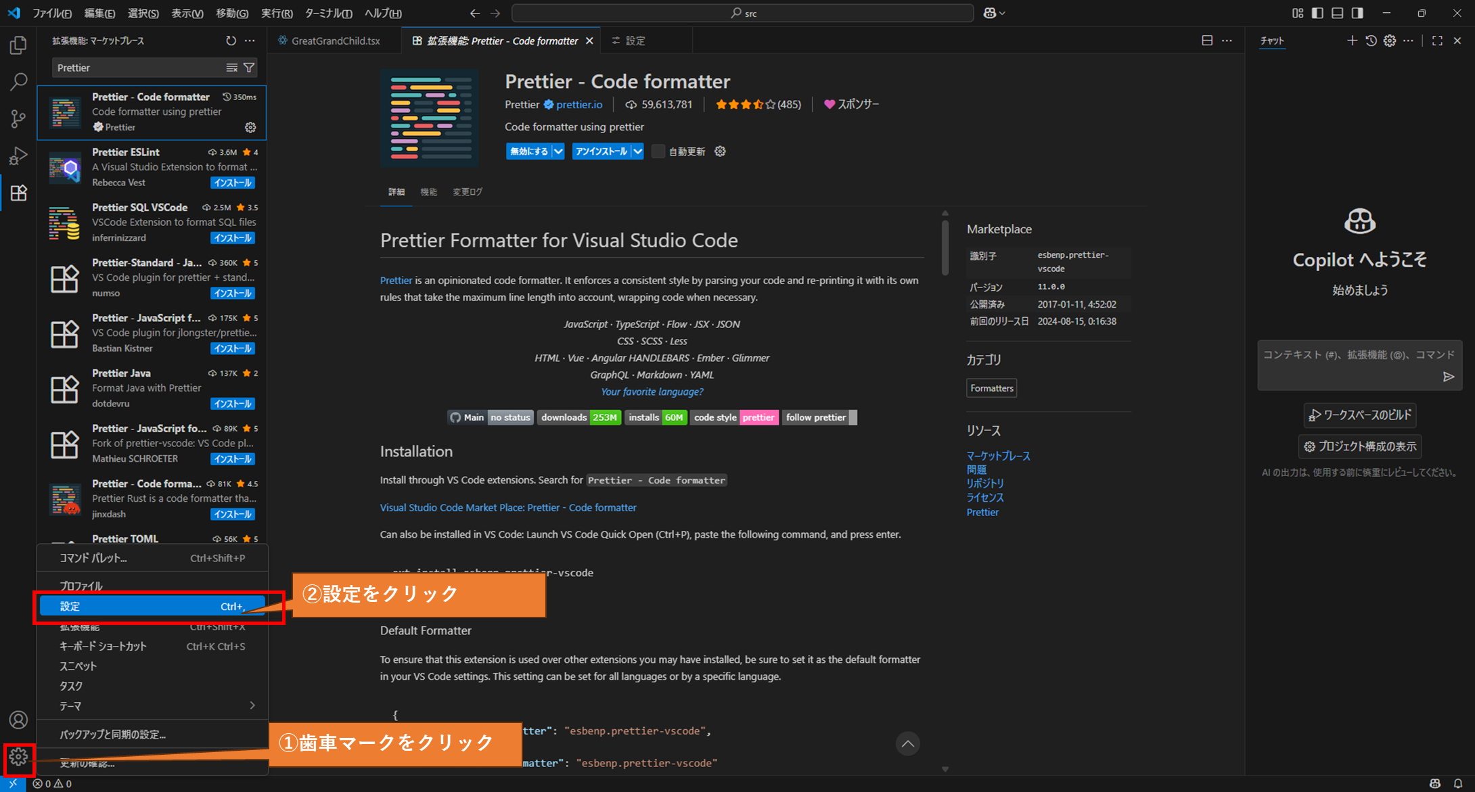Open the Search view in activity bar

pos(18,83)
